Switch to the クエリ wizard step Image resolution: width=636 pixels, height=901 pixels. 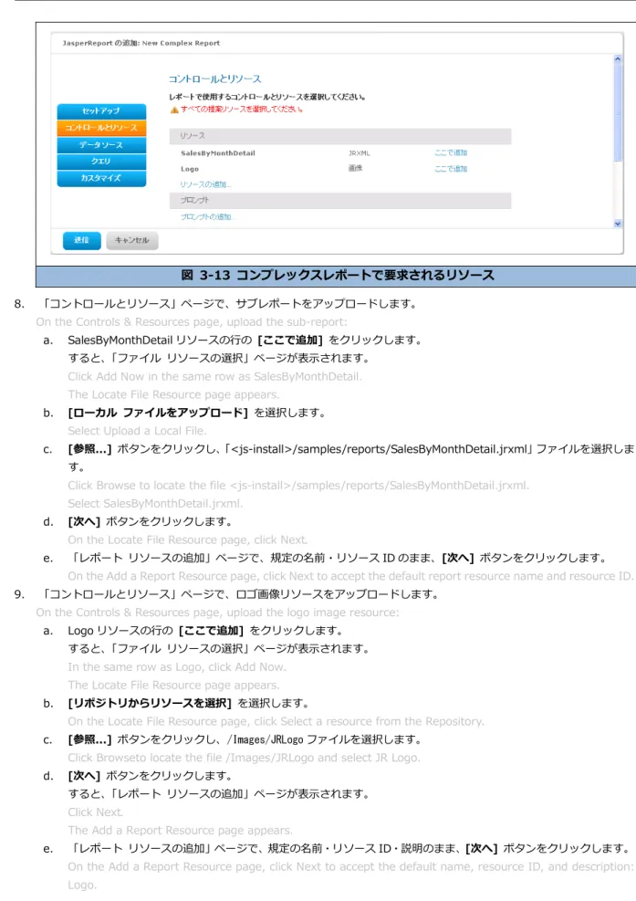tap(101, 162)
